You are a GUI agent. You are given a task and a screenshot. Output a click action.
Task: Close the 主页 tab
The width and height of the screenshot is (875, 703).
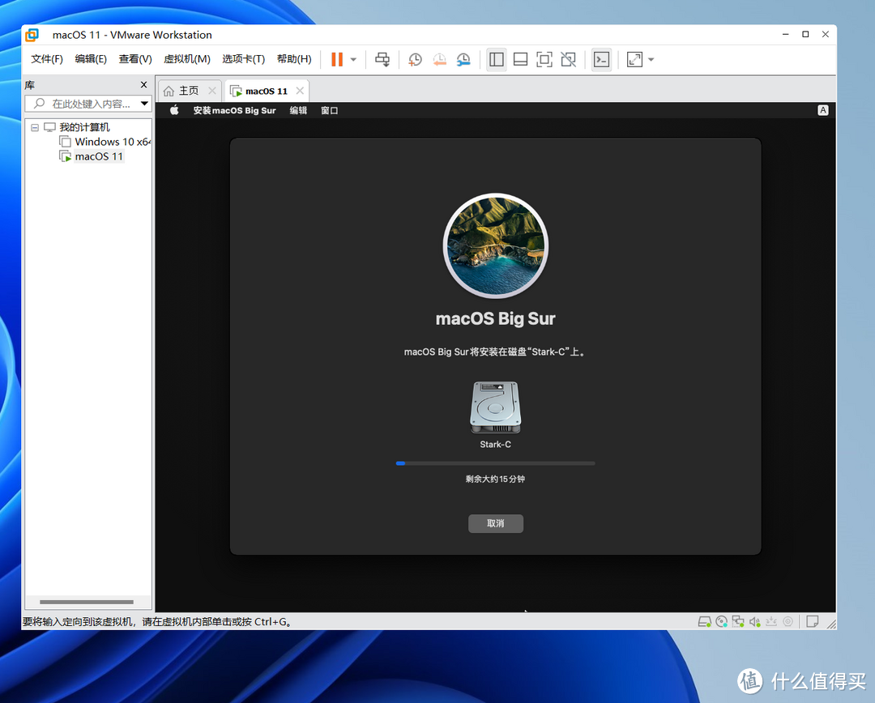pyautogui.click(x=212, y=91)
